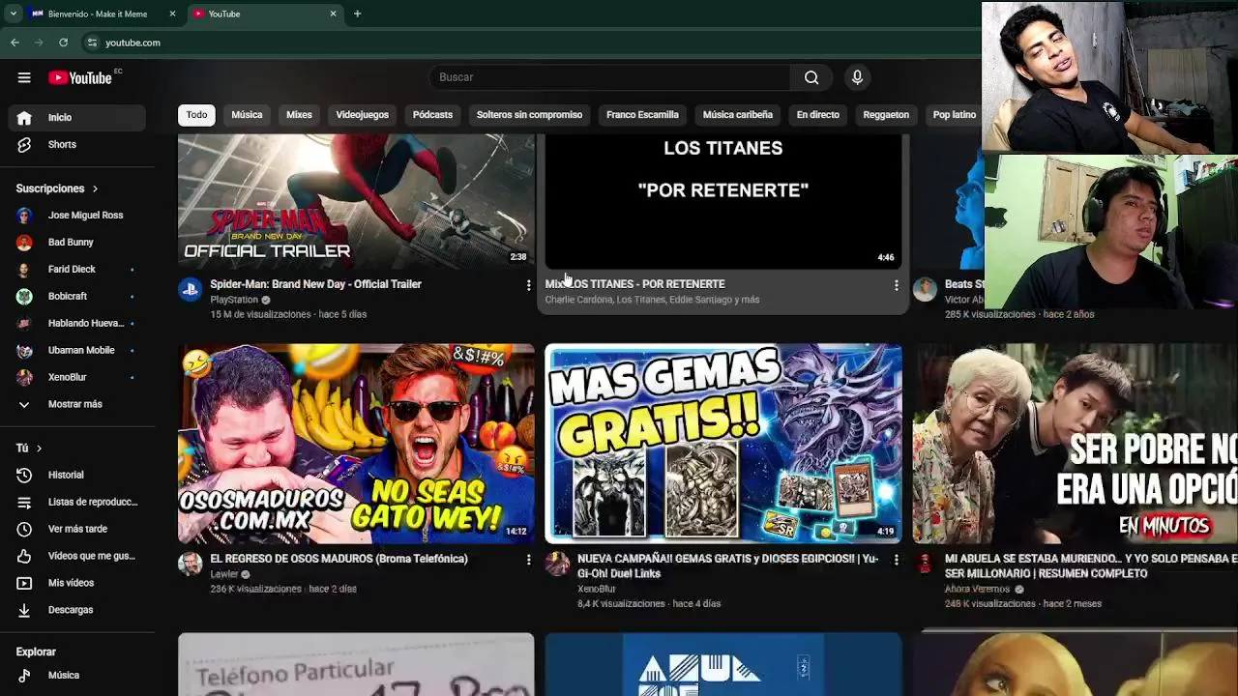Open Vídeos que me gustan

[x=77, y=556]
